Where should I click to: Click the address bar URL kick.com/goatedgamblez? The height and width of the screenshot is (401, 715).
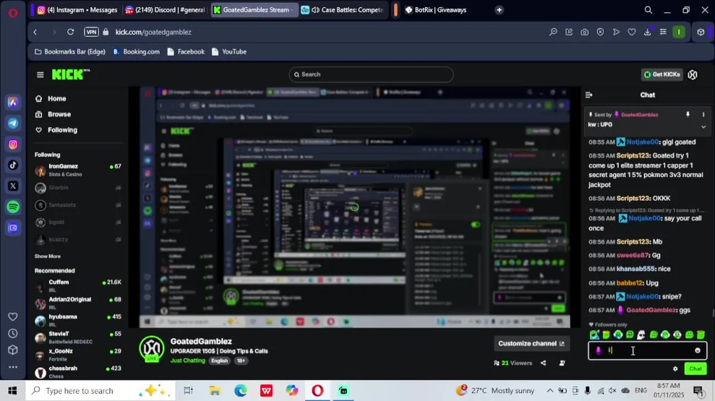coord(153,32)
